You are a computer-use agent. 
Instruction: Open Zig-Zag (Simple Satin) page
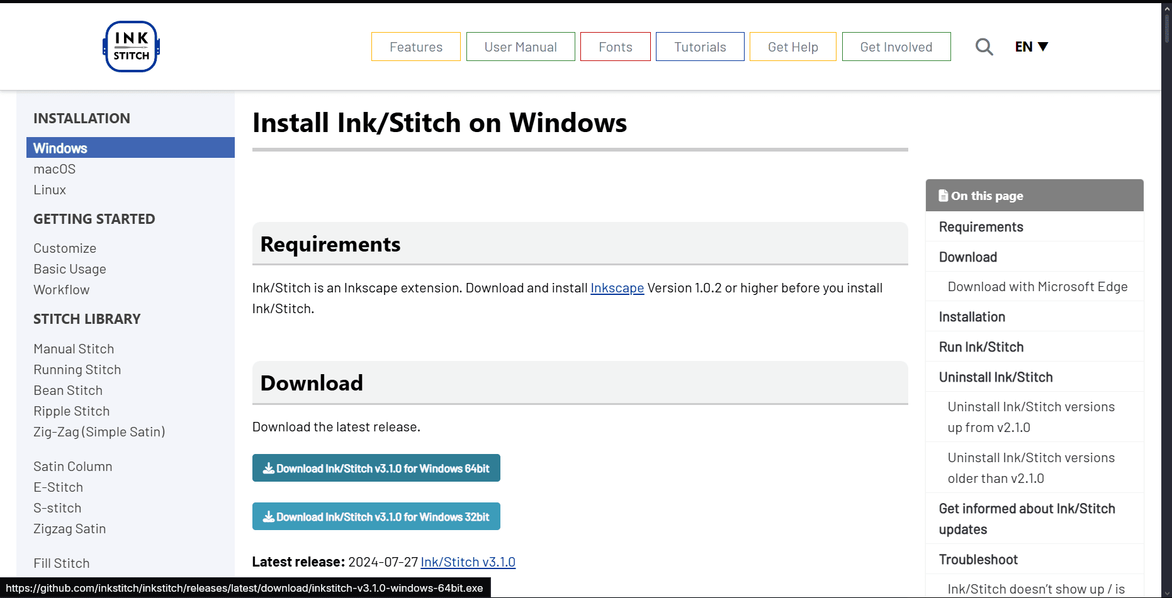99,432
